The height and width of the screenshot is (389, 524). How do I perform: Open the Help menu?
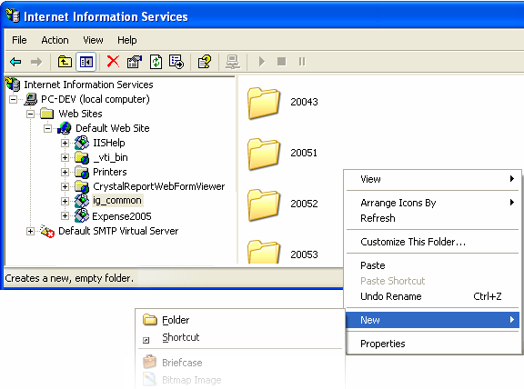coord(127,40)
